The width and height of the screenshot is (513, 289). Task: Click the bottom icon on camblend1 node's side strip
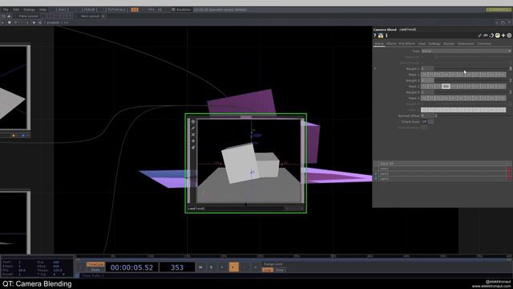(x=193, y=148)
